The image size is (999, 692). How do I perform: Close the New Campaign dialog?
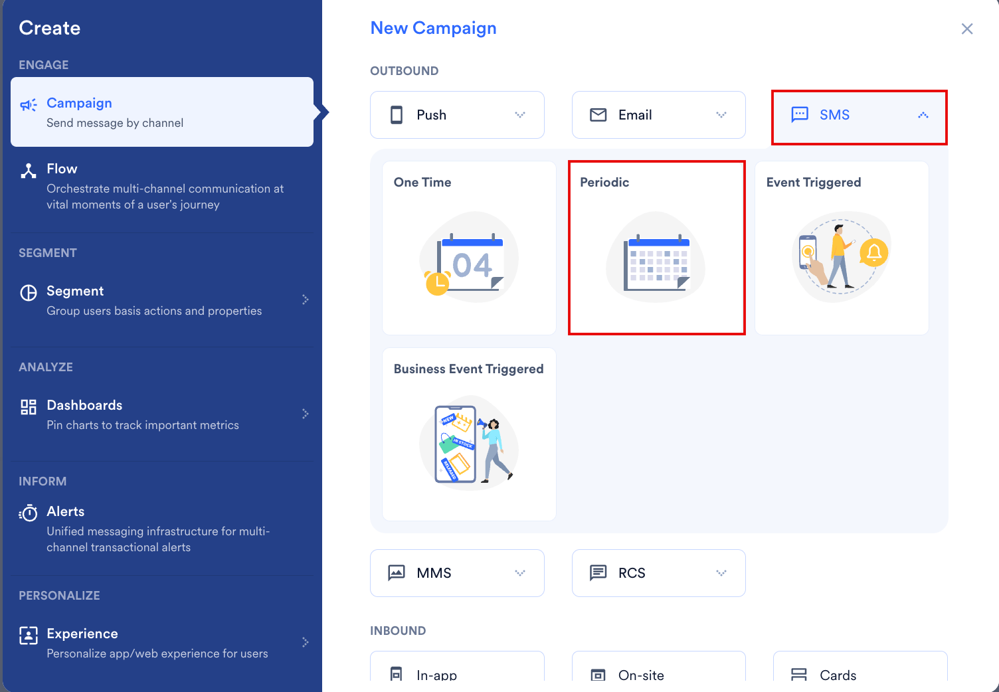[x=967, y=29]
